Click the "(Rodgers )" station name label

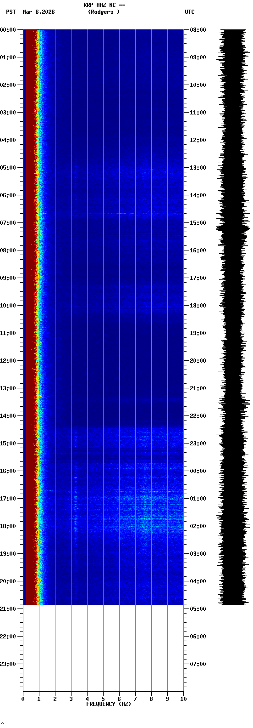pos(104,12)
